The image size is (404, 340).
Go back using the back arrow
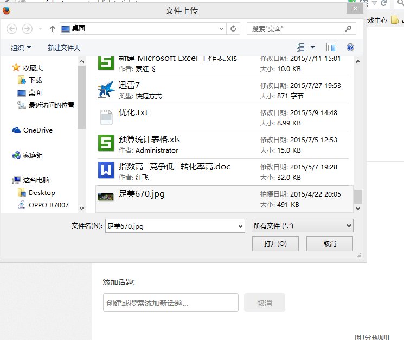[x=11, y=29]
